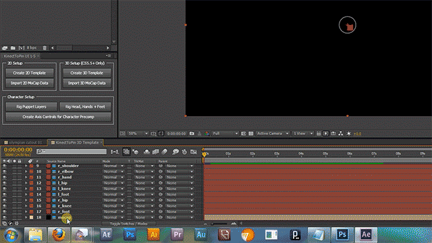
Task: Open resolution Full dropdown in viewer
Action: tap(225, 134)
